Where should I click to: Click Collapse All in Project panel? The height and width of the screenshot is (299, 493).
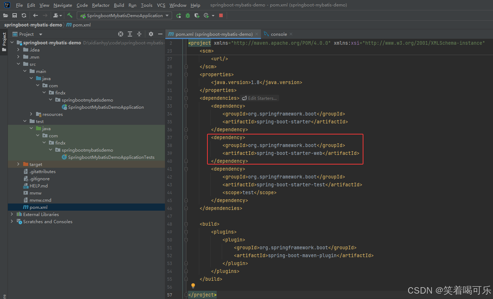coord(139,34)
